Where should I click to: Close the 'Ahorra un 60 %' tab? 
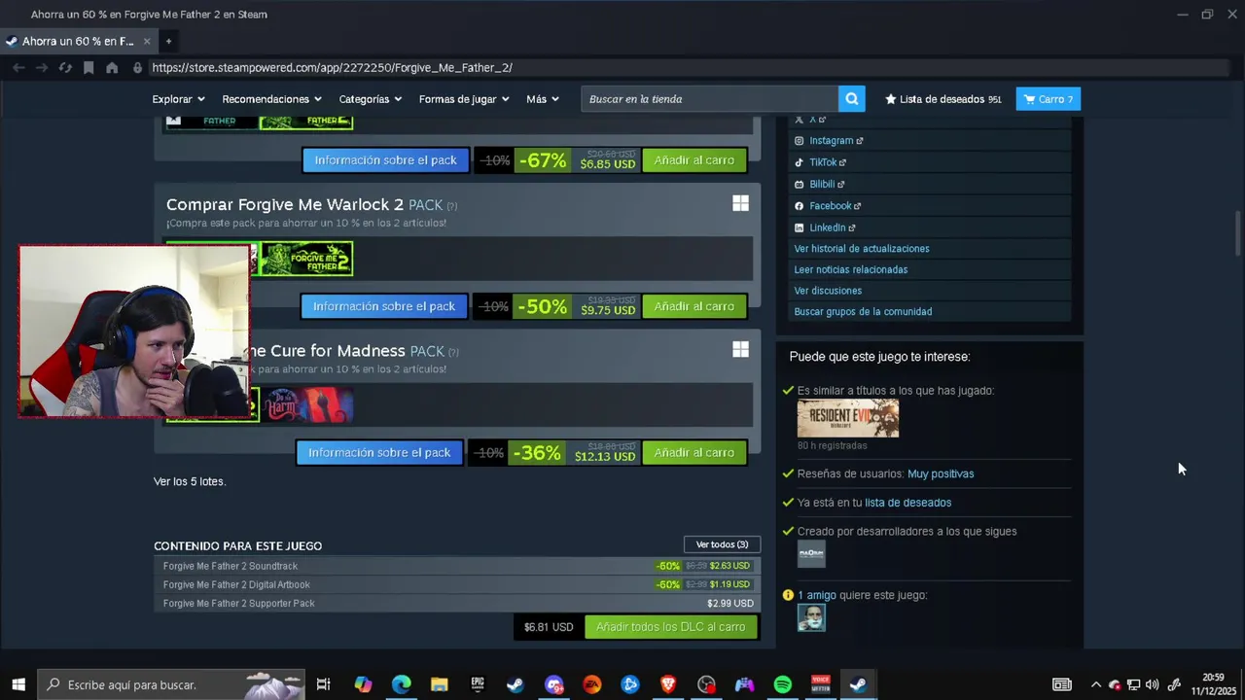[147, 41]
